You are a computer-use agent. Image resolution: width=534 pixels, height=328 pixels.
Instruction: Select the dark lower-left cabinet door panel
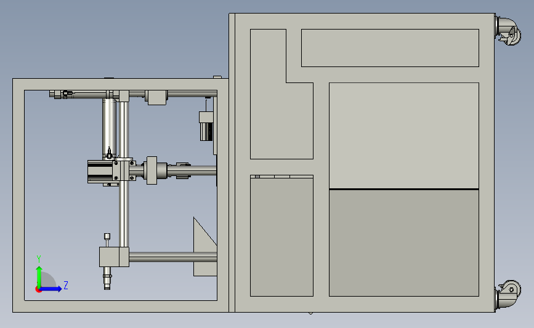[281, 237]
